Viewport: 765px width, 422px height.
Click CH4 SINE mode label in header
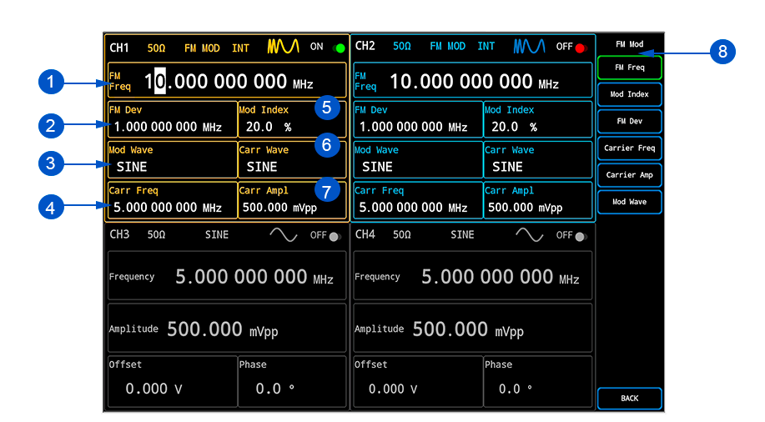pyautogui.click(x=462, y=235)
